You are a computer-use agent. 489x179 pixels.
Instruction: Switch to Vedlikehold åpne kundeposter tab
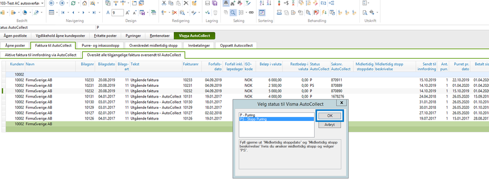pos(60,36)
